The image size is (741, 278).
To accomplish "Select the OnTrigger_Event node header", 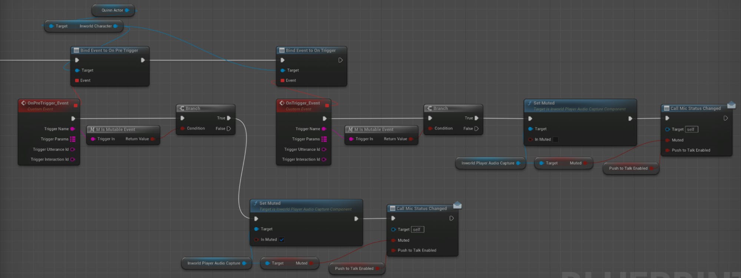I will point(302,103).
